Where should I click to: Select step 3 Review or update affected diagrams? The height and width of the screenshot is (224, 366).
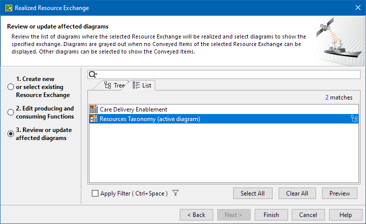coord(10,134)
